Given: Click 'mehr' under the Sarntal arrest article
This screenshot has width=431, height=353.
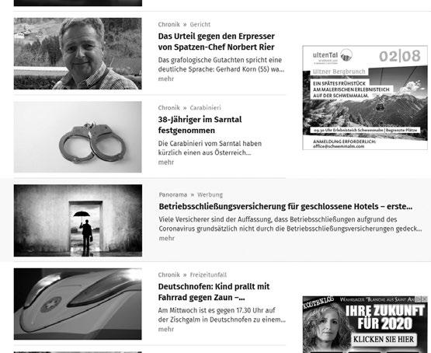Looking at the screenshot, I should [166, 163].
